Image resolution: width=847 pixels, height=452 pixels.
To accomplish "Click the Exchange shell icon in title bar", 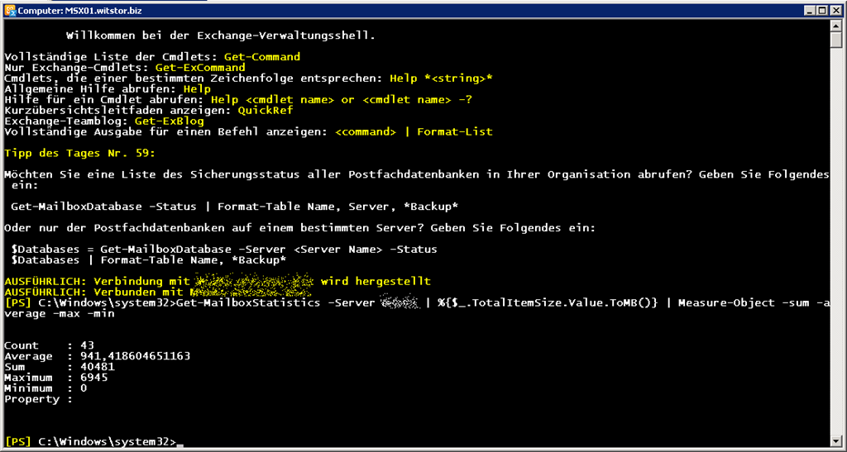I will coord(11,10).
